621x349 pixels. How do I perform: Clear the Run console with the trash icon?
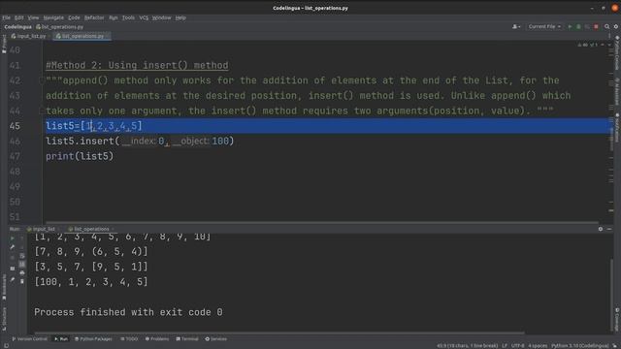[22, 282]
